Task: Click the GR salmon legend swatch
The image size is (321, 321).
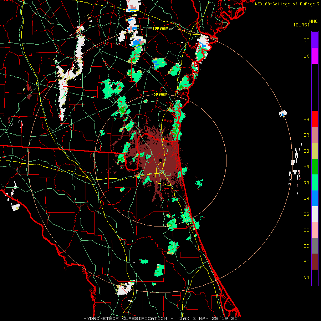Action: click(315, 135)
